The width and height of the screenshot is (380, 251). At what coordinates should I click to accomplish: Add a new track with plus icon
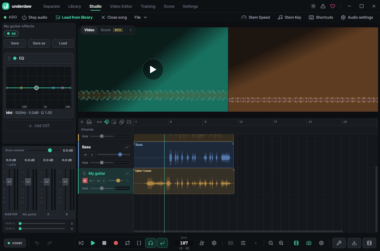(82, 122)
